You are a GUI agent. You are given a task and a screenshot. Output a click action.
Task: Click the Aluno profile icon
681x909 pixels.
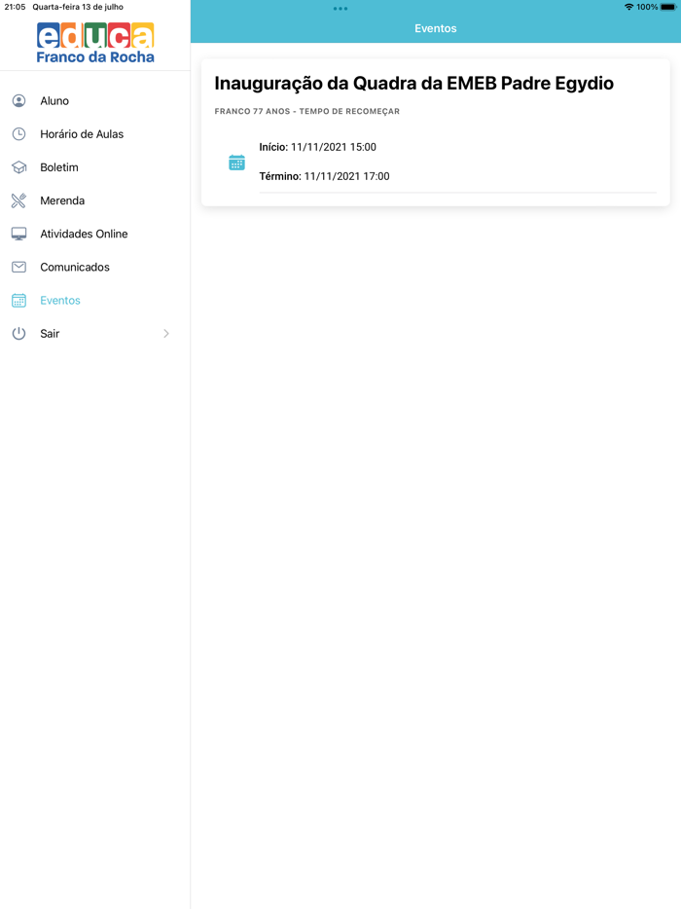coord(19,101)
